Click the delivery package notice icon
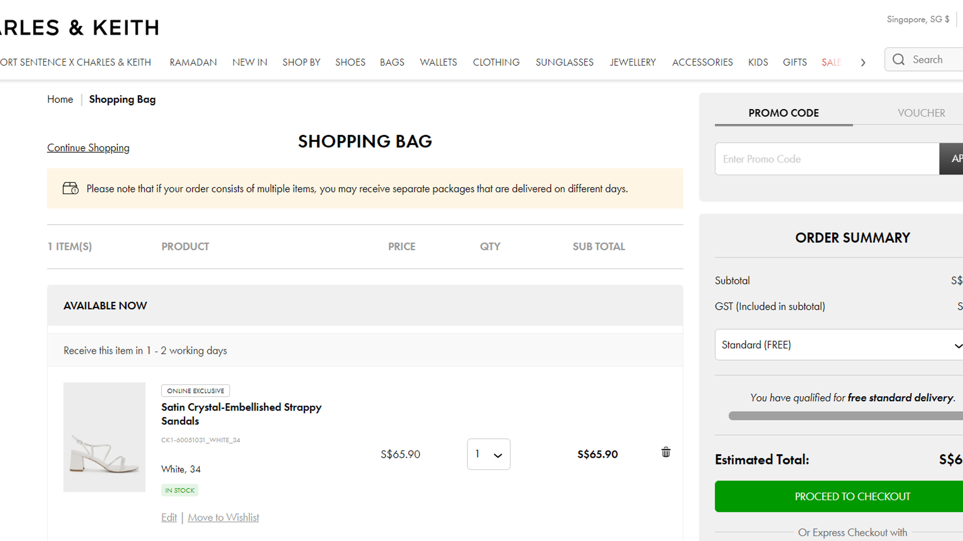The width and height of the screenshot is (963, 541). coord(70,188)
